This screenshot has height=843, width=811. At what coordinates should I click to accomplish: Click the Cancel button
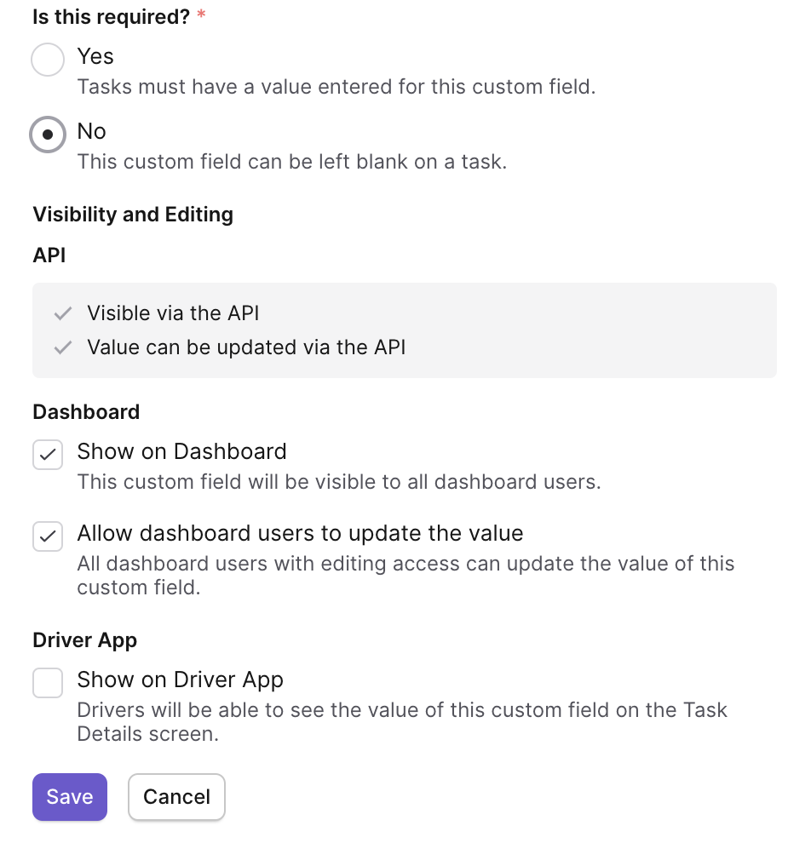(x=176, y=797)
